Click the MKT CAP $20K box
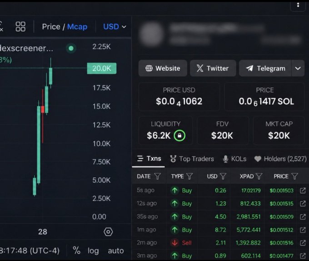Image resolution: width=309 pixels, height=261 pixels. [279, 130]
